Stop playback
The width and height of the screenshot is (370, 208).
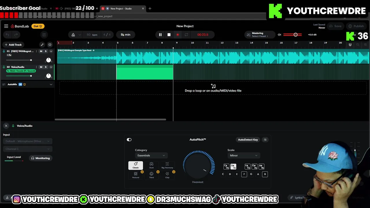tap(169, 35)
